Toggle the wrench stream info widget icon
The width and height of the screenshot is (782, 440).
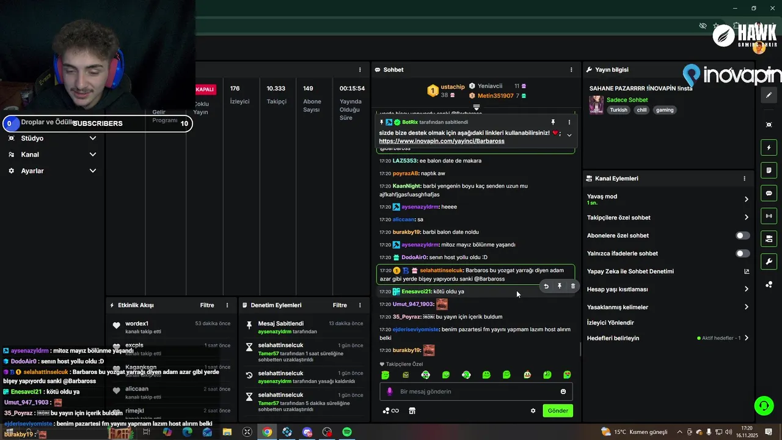(769, 262)
